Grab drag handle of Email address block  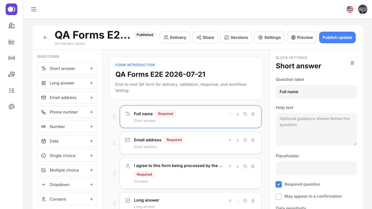[115, 143]
